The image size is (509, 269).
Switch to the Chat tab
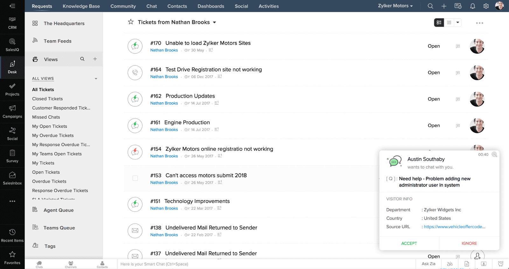[151, 6]
